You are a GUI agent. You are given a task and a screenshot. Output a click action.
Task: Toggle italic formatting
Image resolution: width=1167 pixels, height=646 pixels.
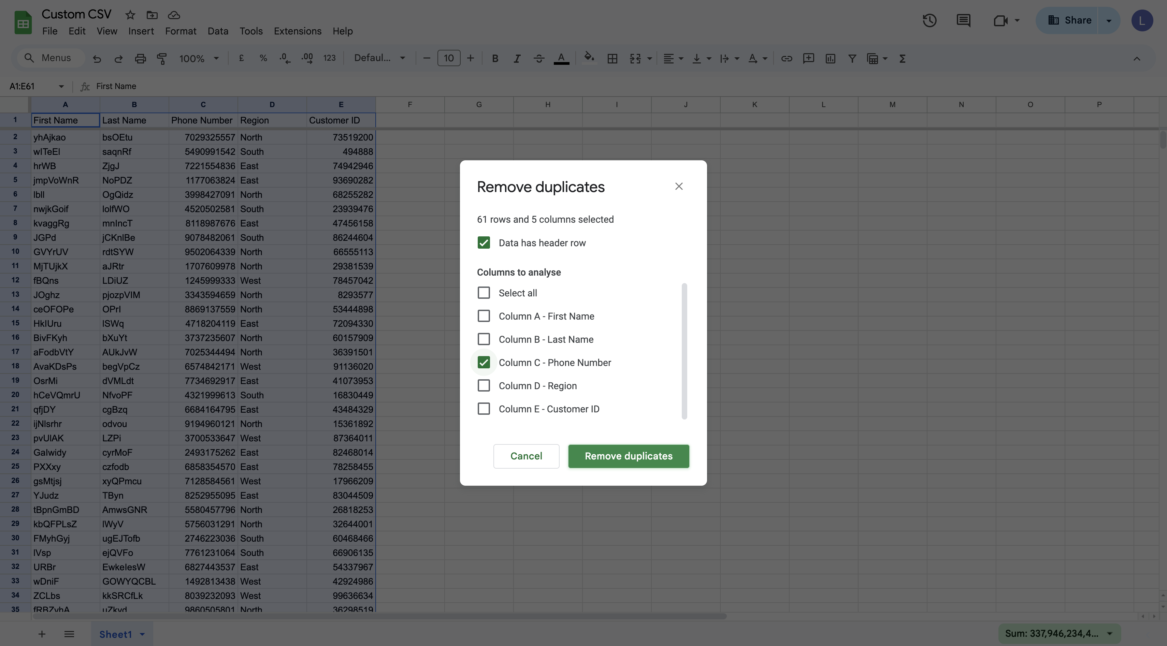click(x=517, y=58)
